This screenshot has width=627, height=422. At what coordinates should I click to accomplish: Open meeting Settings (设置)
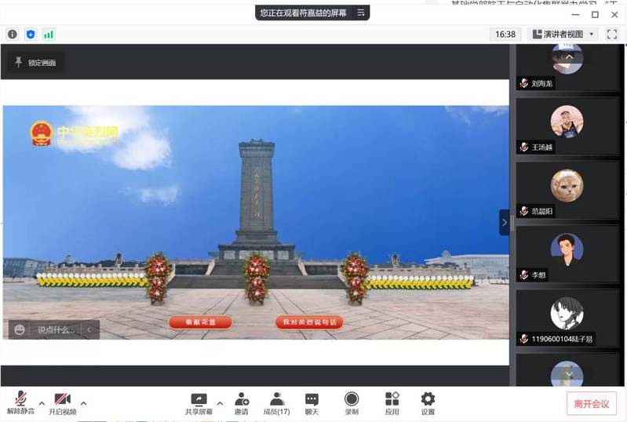[428, 403]
